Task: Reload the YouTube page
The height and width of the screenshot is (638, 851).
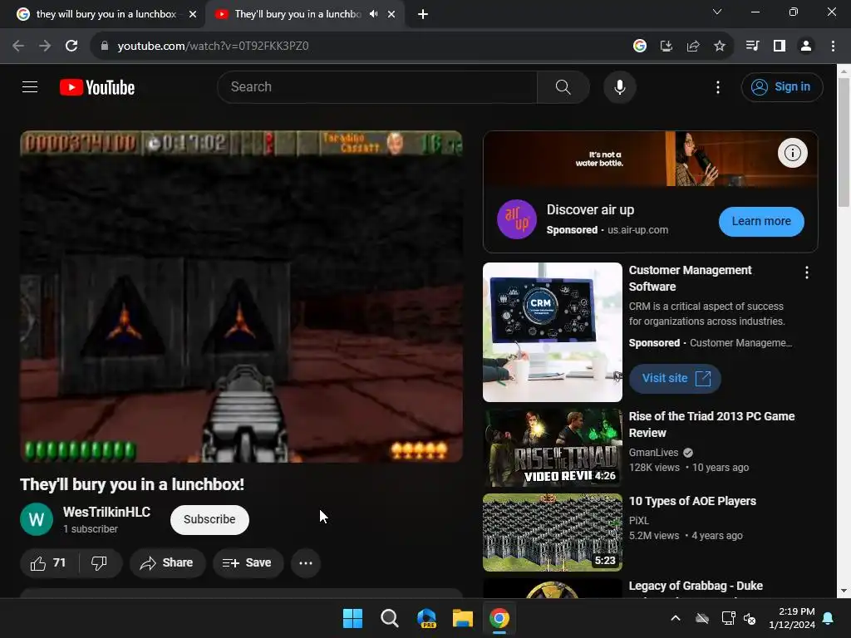Action: coord(71,46)
